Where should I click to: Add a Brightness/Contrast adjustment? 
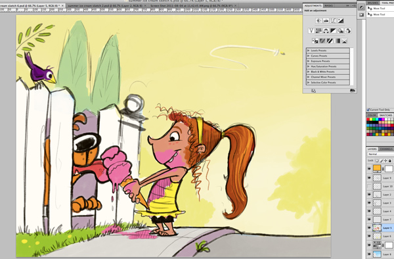[x=318, y=21]
